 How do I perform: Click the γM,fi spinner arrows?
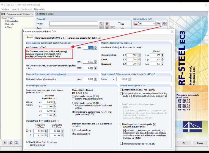[x=96, y=79]
